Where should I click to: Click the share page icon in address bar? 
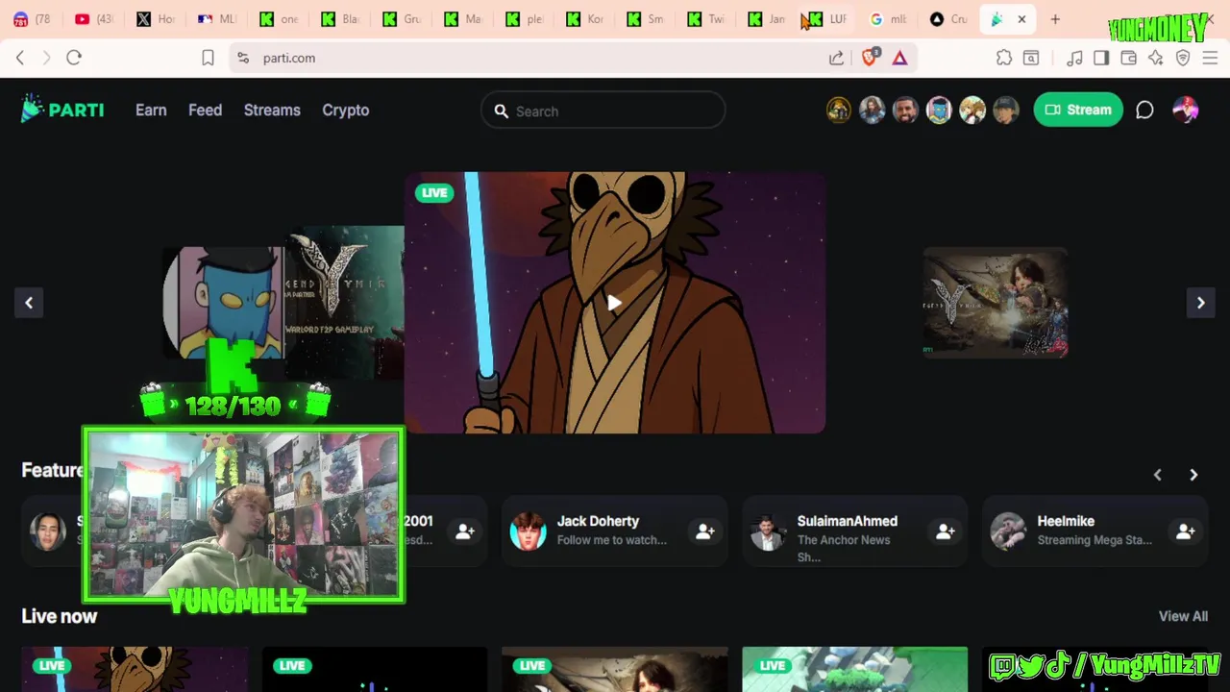[x=837, y=58]
